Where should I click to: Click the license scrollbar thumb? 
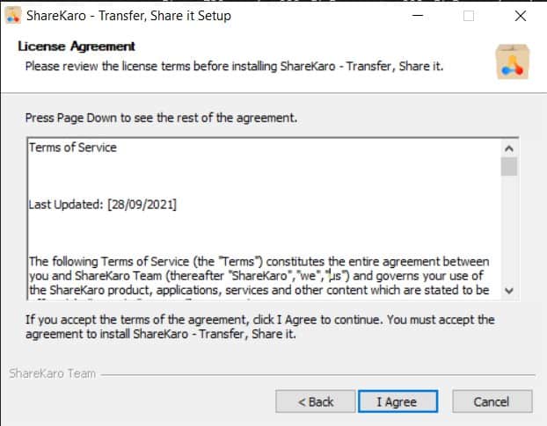click(509, 167)
